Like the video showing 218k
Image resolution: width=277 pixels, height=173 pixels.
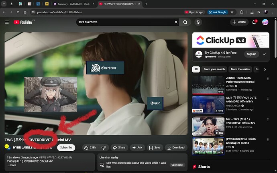click(90, 147)
